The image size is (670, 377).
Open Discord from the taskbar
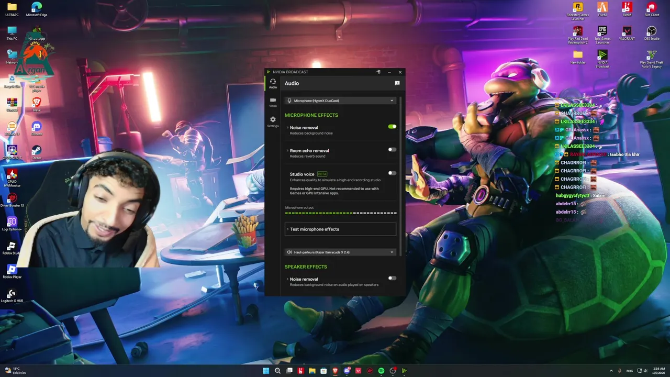(x=347, y=371)
